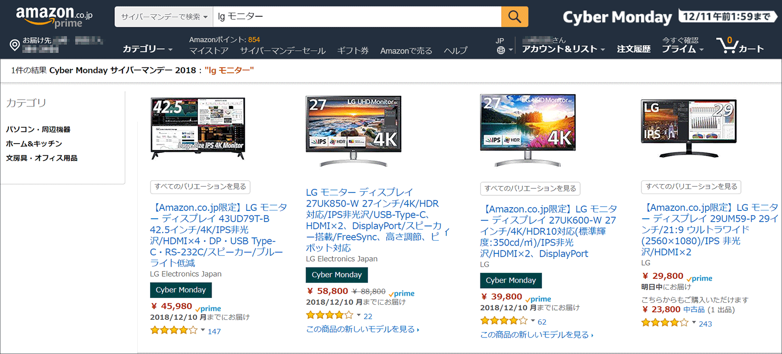Expand the カテゴリー dropdown menu
782x354 pixels.
[148, 49]
